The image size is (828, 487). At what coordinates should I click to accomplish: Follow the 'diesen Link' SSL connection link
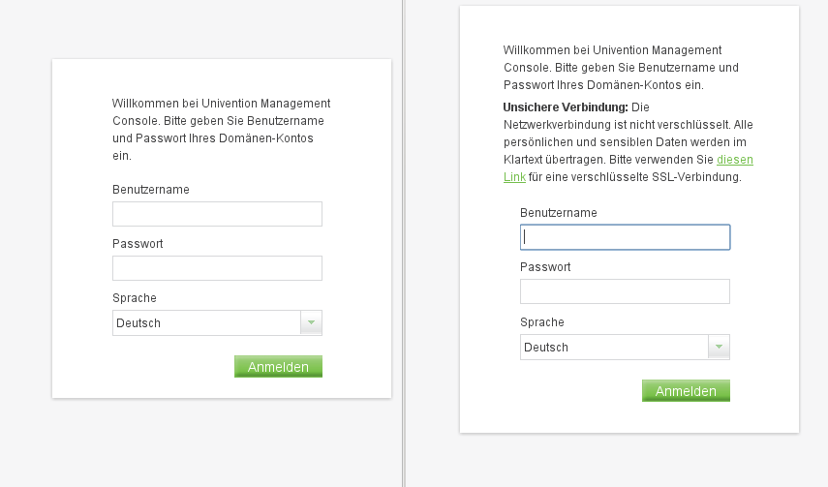pyautogui.click(x=734, y=160)
